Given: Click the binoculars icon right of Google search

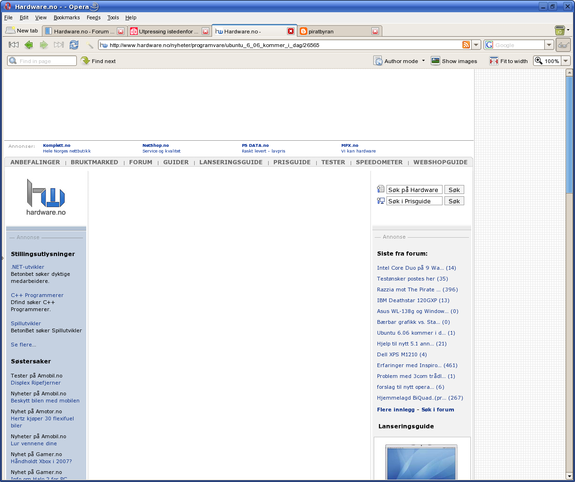Looking at the screenshot, I should (x=563, y=45).
